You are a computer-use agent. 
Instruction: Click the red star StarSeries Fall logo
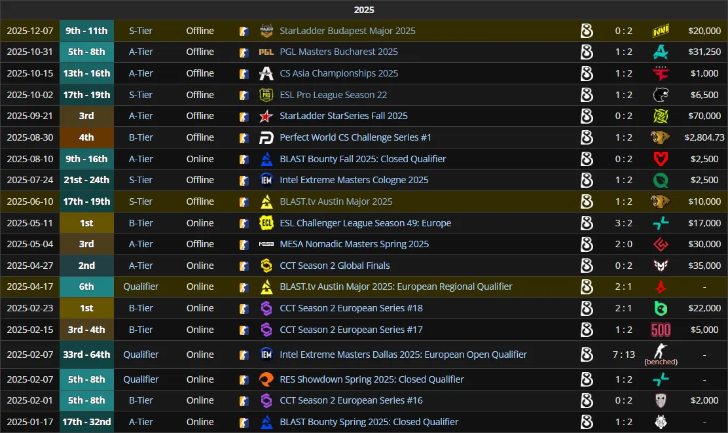tap(266, 116)
